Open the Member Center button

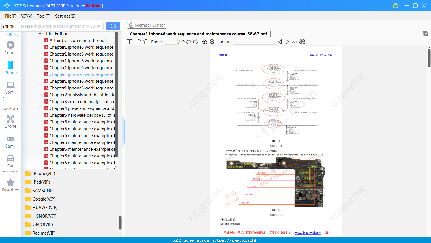point(147,25)
